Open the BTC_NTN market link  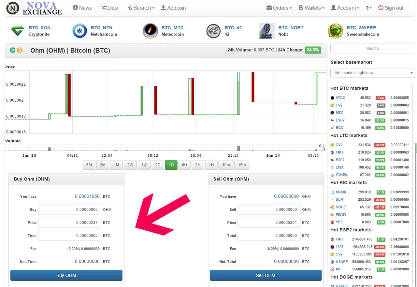pyautogui.click(x=102, y=28)
